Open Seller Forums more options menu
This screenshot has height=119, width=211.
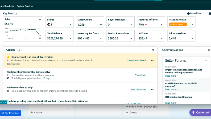206,61
